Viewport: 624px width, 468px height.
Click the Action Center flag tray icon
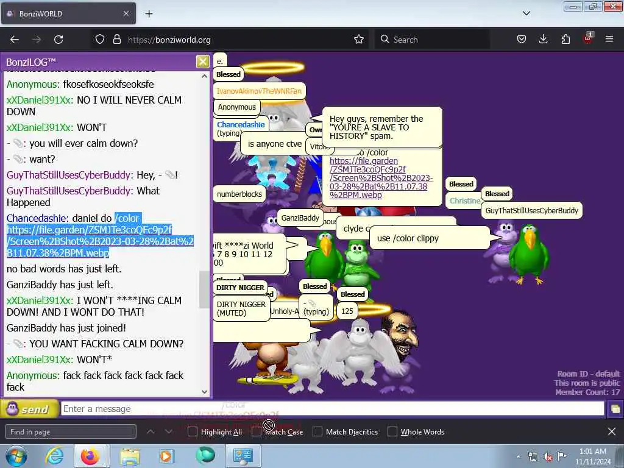(x=562, y=456)
